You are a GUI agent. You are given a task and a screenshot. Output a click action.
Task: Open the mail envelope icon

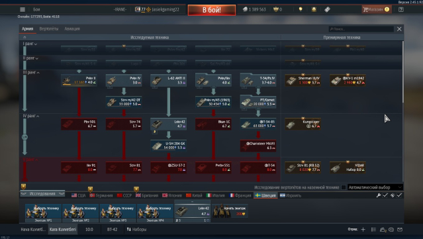[x=400, y=229]
